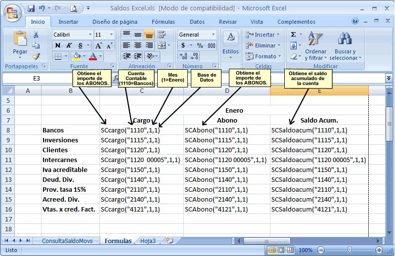This screenshot has width=395, height=256.
Task: Click the Name Box showing E3
Action: [x=37, y=78]
